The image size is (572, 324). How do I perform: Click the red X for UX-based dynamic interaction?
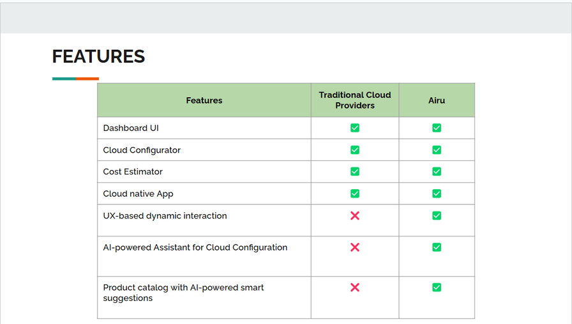[355, 216]
